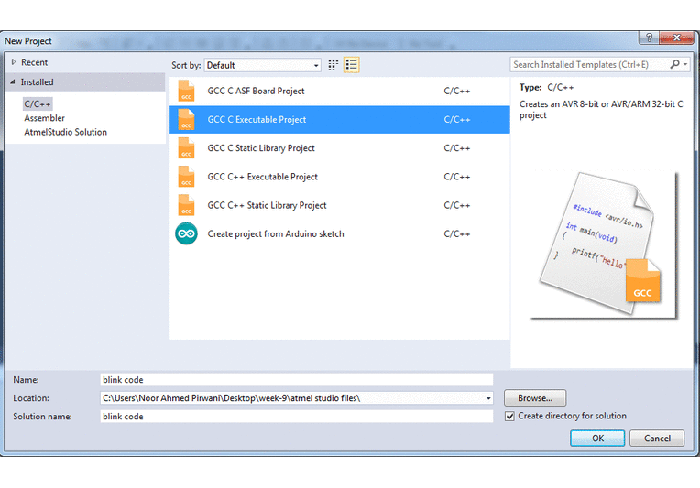The image size is (700, 488).
Task: Open search options dropdown arrow
Action: [685, 65]
